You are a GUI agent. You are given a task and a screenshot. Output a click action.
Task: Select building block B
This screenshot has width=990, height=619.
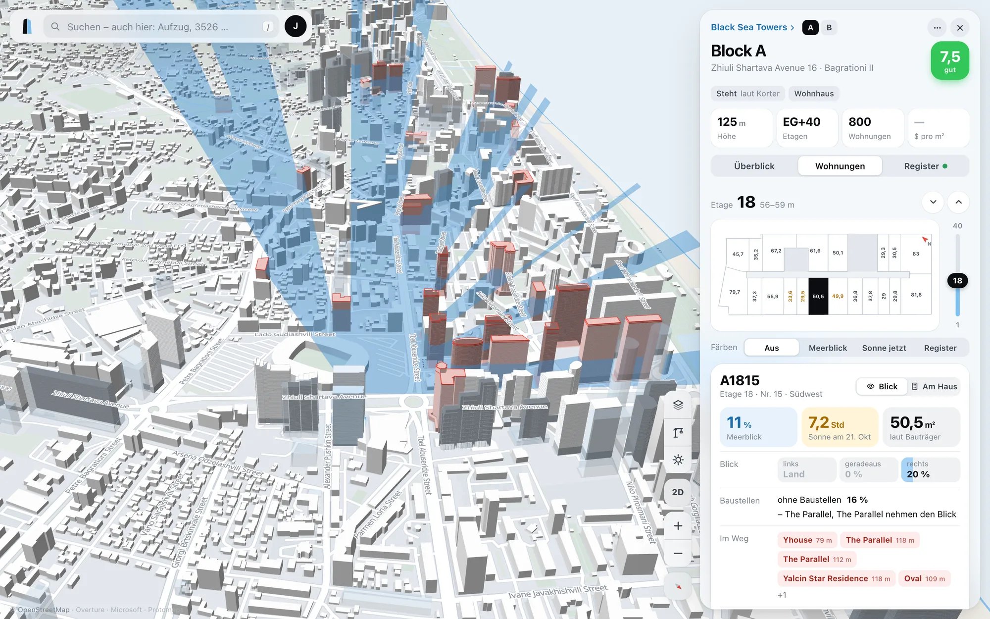829,28
